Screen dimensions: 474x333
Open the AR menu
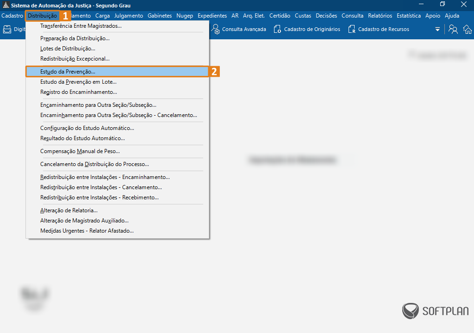pyautogui.click(x=235, y=16)
